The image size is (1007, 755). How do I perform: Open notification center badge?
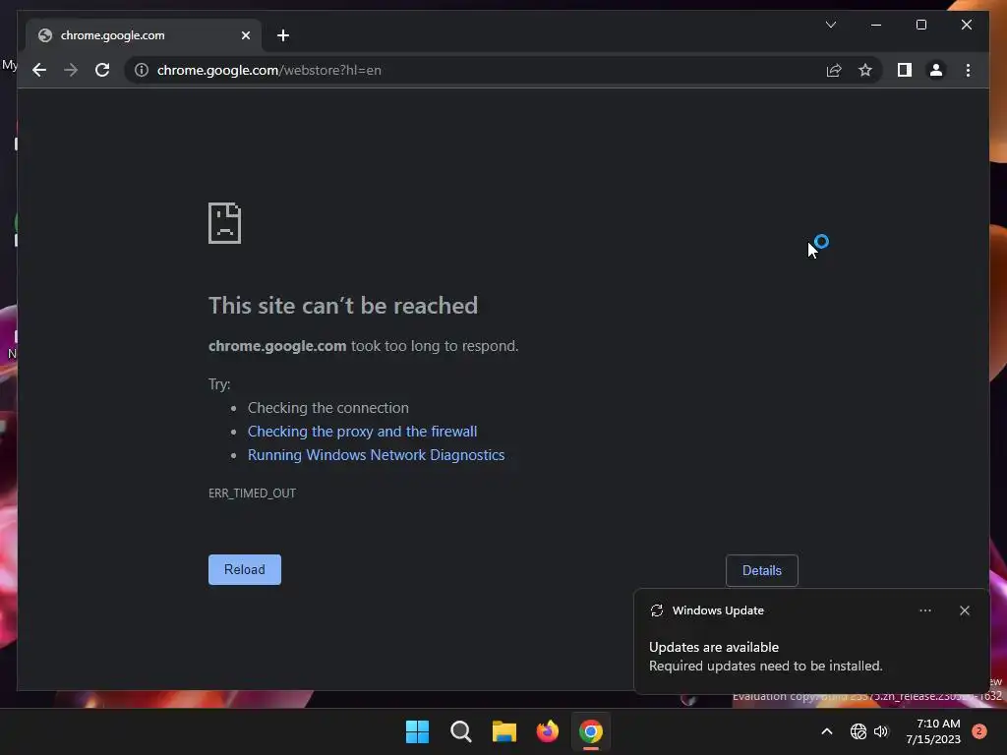click(x=978, y=731)
